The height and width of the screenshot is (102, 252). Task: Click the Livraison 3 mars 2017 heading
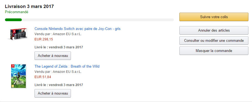[30, 6]
